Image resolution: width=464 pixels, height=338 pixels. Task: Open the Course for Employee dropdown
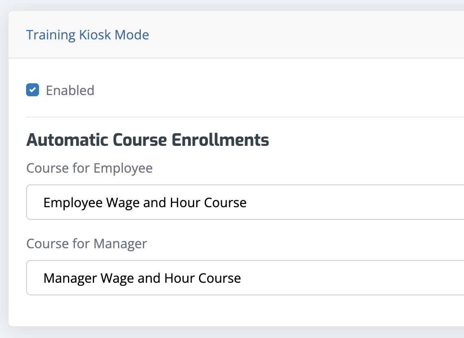(x=245, y=202)
